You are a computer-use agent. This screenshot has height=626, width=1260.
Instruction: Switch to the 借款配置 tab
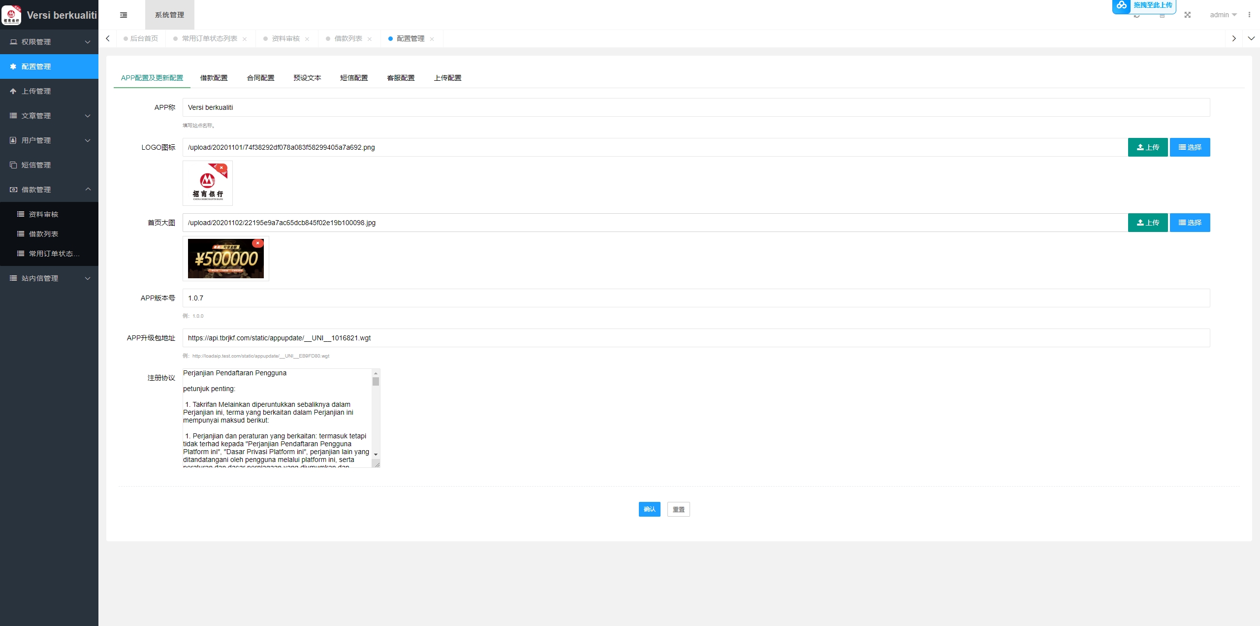214,78
